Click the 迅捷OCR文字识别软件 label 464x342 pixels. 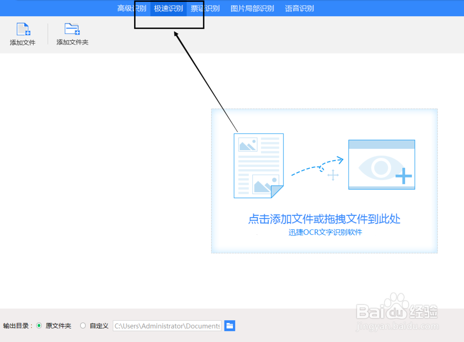click(x=324, y=232)
